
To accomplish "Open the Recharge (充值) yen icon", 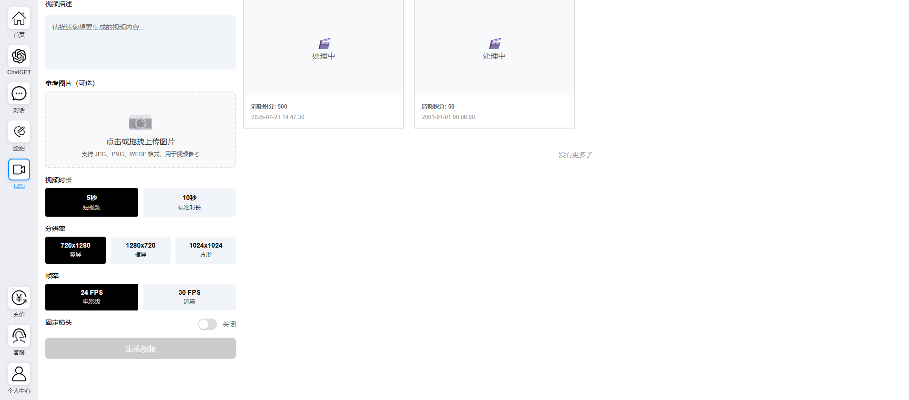I will (19, 298).
